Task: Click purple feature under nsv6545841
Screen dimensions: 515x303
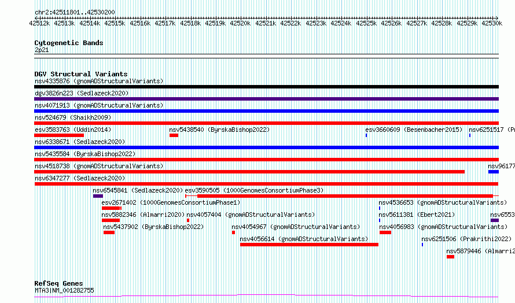Action: pos(98,196)
